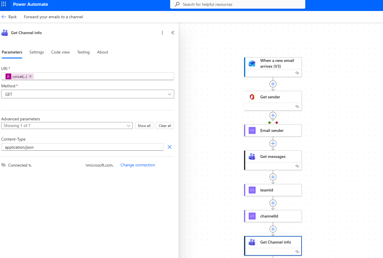Remove the concat expression token in URI
Image resolution: width=383 pixels, height=258 pixels.
click(30, 76)
